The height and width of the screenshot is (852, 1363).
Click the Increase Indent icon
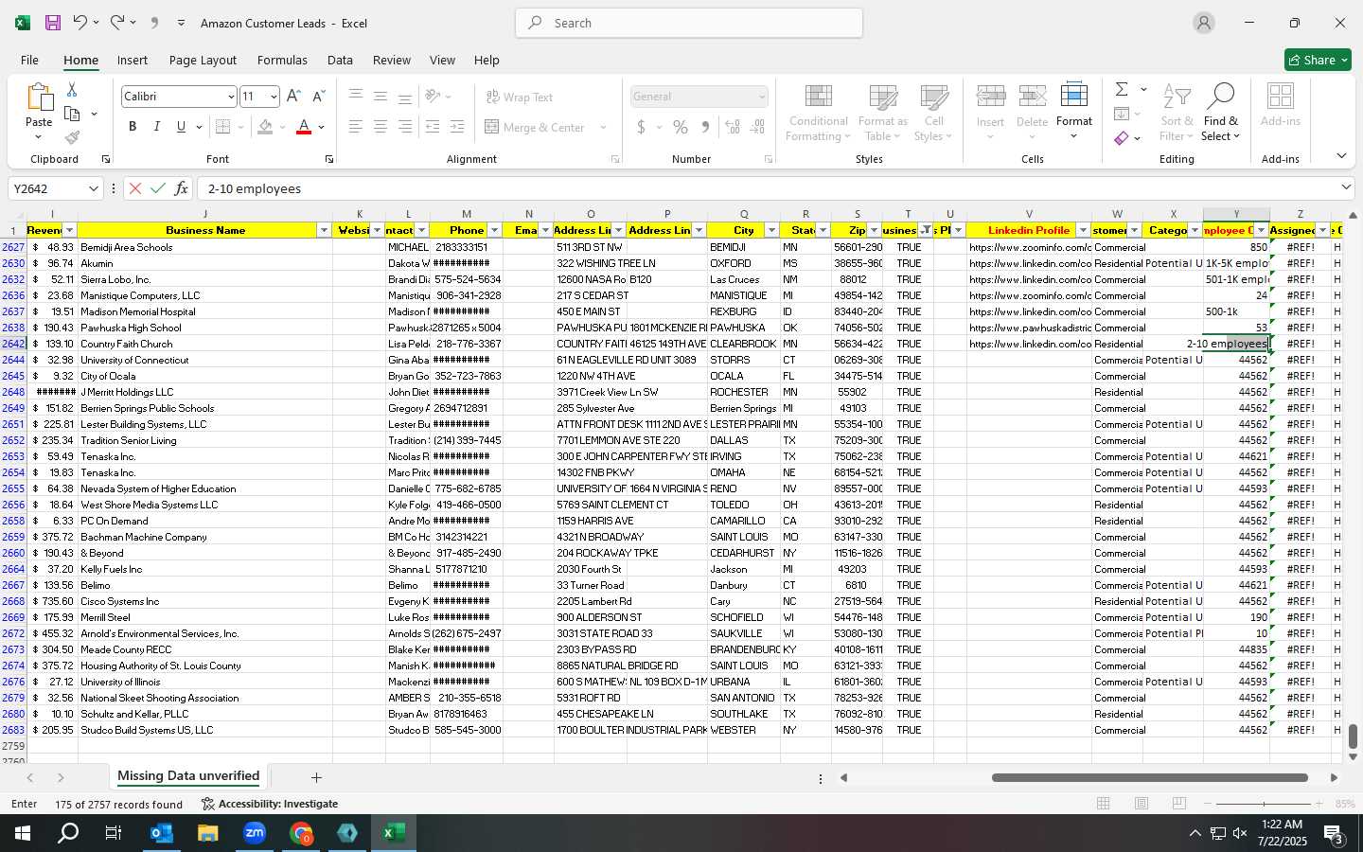point(457,127)
